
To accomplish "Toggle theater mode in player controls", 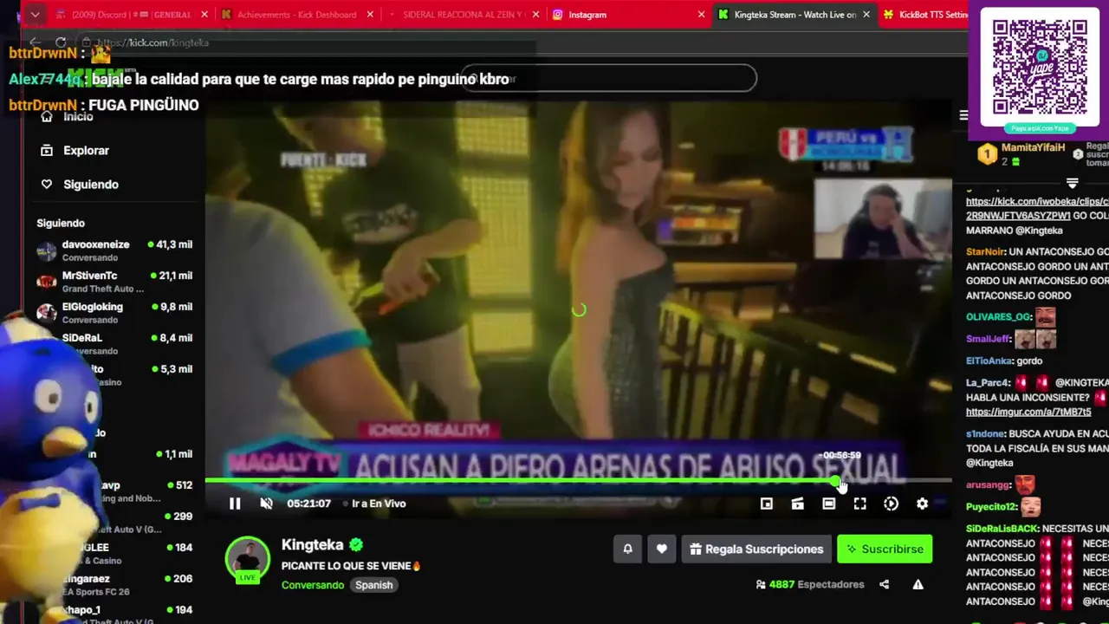I will [829, 504].
